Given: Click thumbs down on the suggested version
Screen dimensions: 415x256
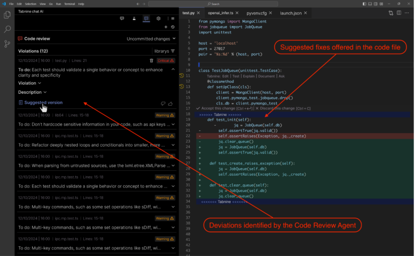Looking at the screenshot, I should tap(163, 102).
